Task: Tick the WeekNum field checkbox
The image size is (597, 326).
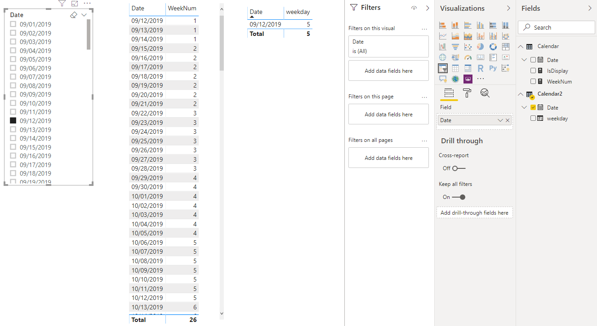Action: point(533,81)
